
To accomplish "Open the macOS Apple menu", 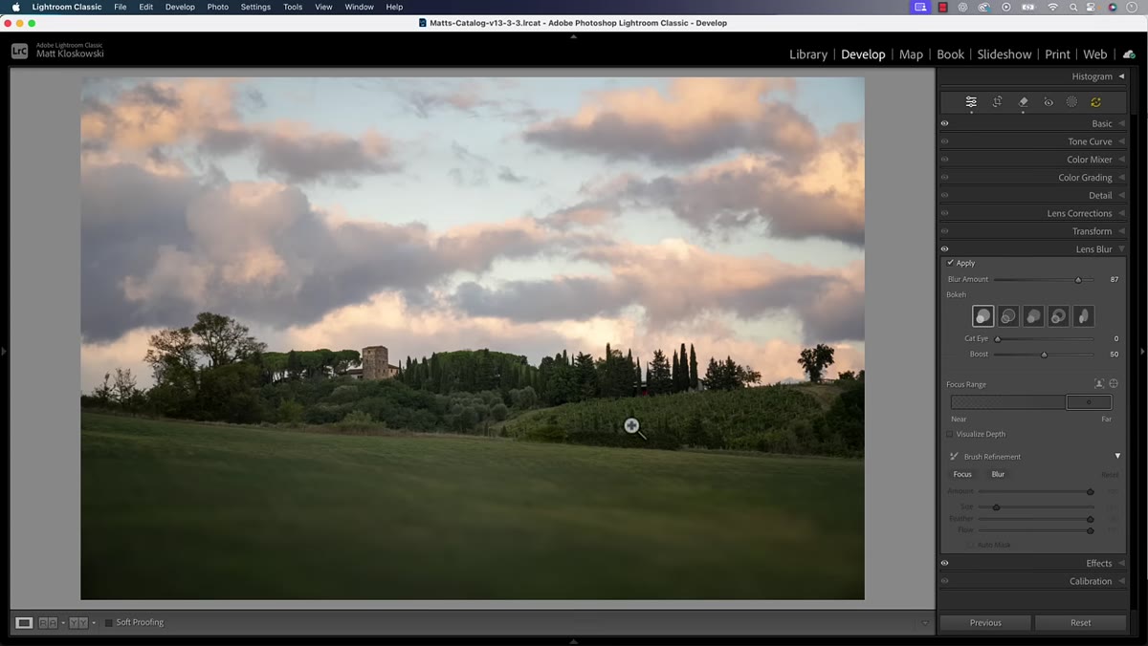I will [x=15, y=7].
